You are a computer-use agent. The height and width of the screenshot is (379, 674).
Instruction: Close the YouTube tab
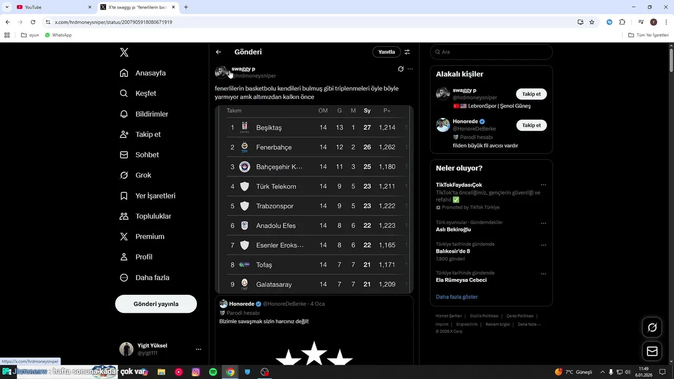click(90, 7)
